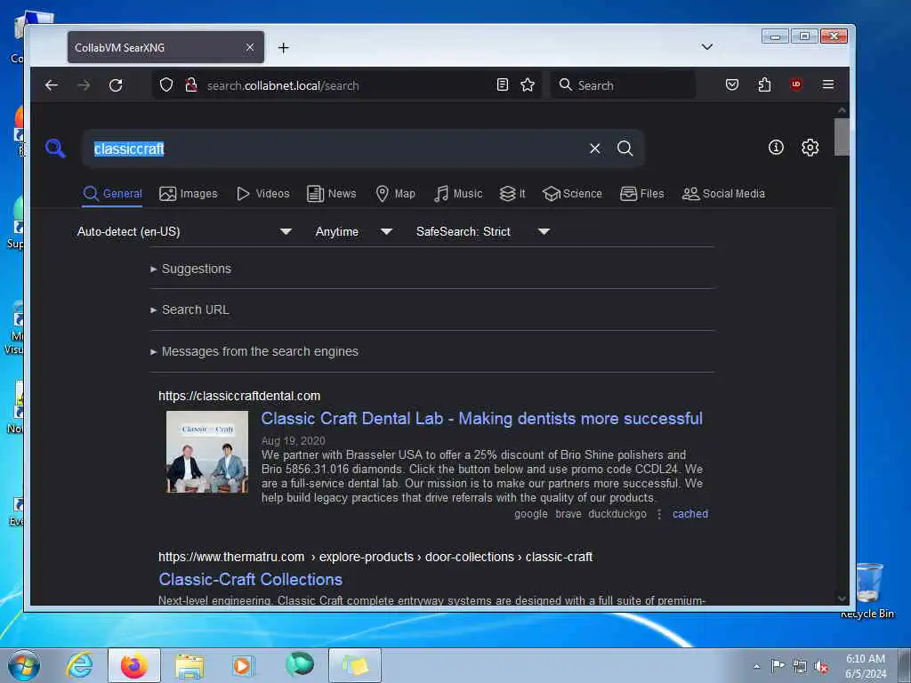
Task: Open the network tray icon
Action: [800, 667]
